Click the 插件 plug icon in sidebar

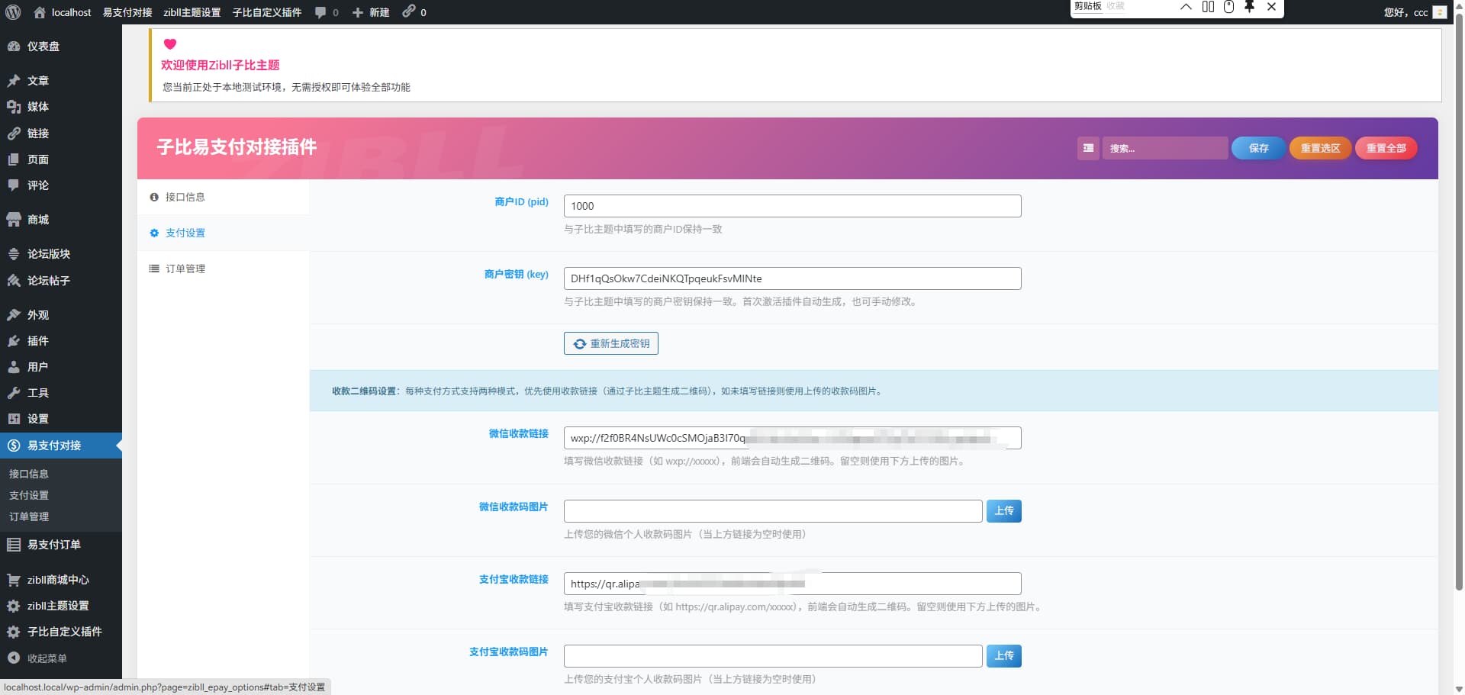point(14,341)
